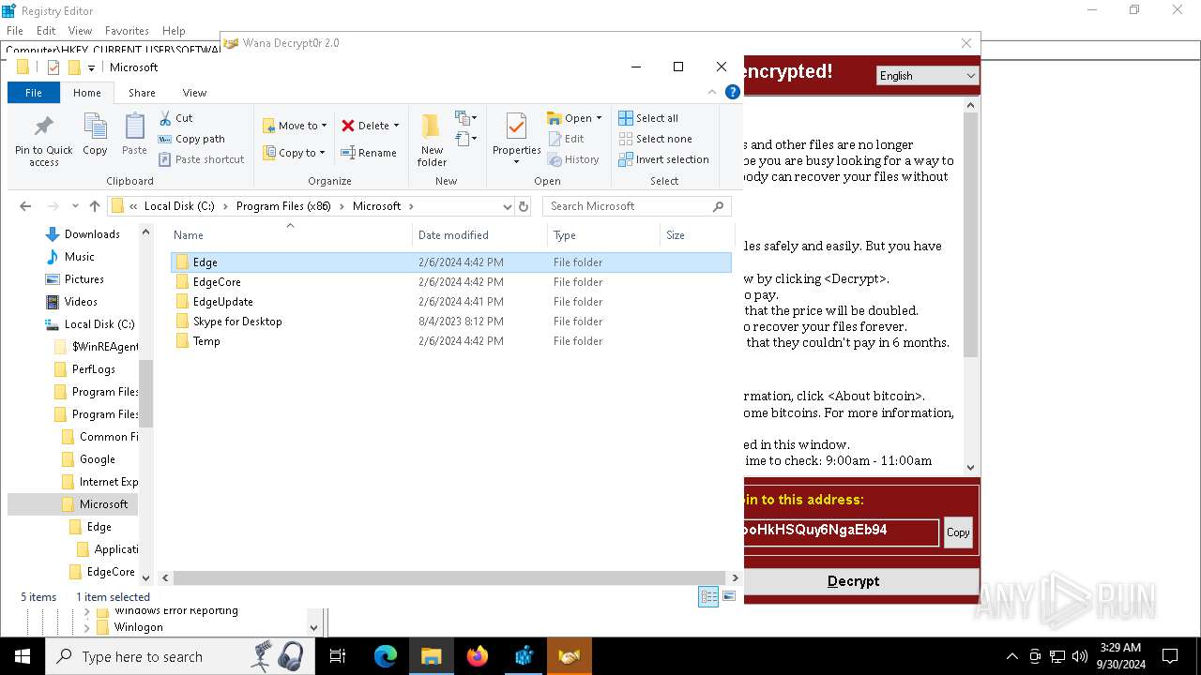The height and width of the screenshot is (675, 1201).
Task: Click Edit in the Open group
Action: coord(567,139)
